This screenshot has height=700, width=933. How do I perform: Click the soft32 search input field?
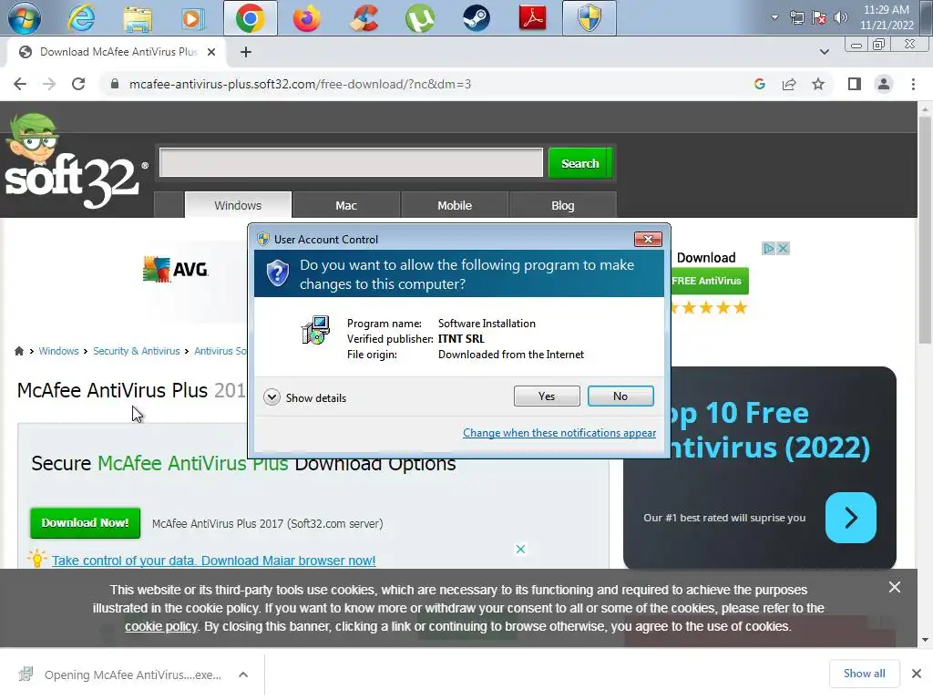point(351,162)
